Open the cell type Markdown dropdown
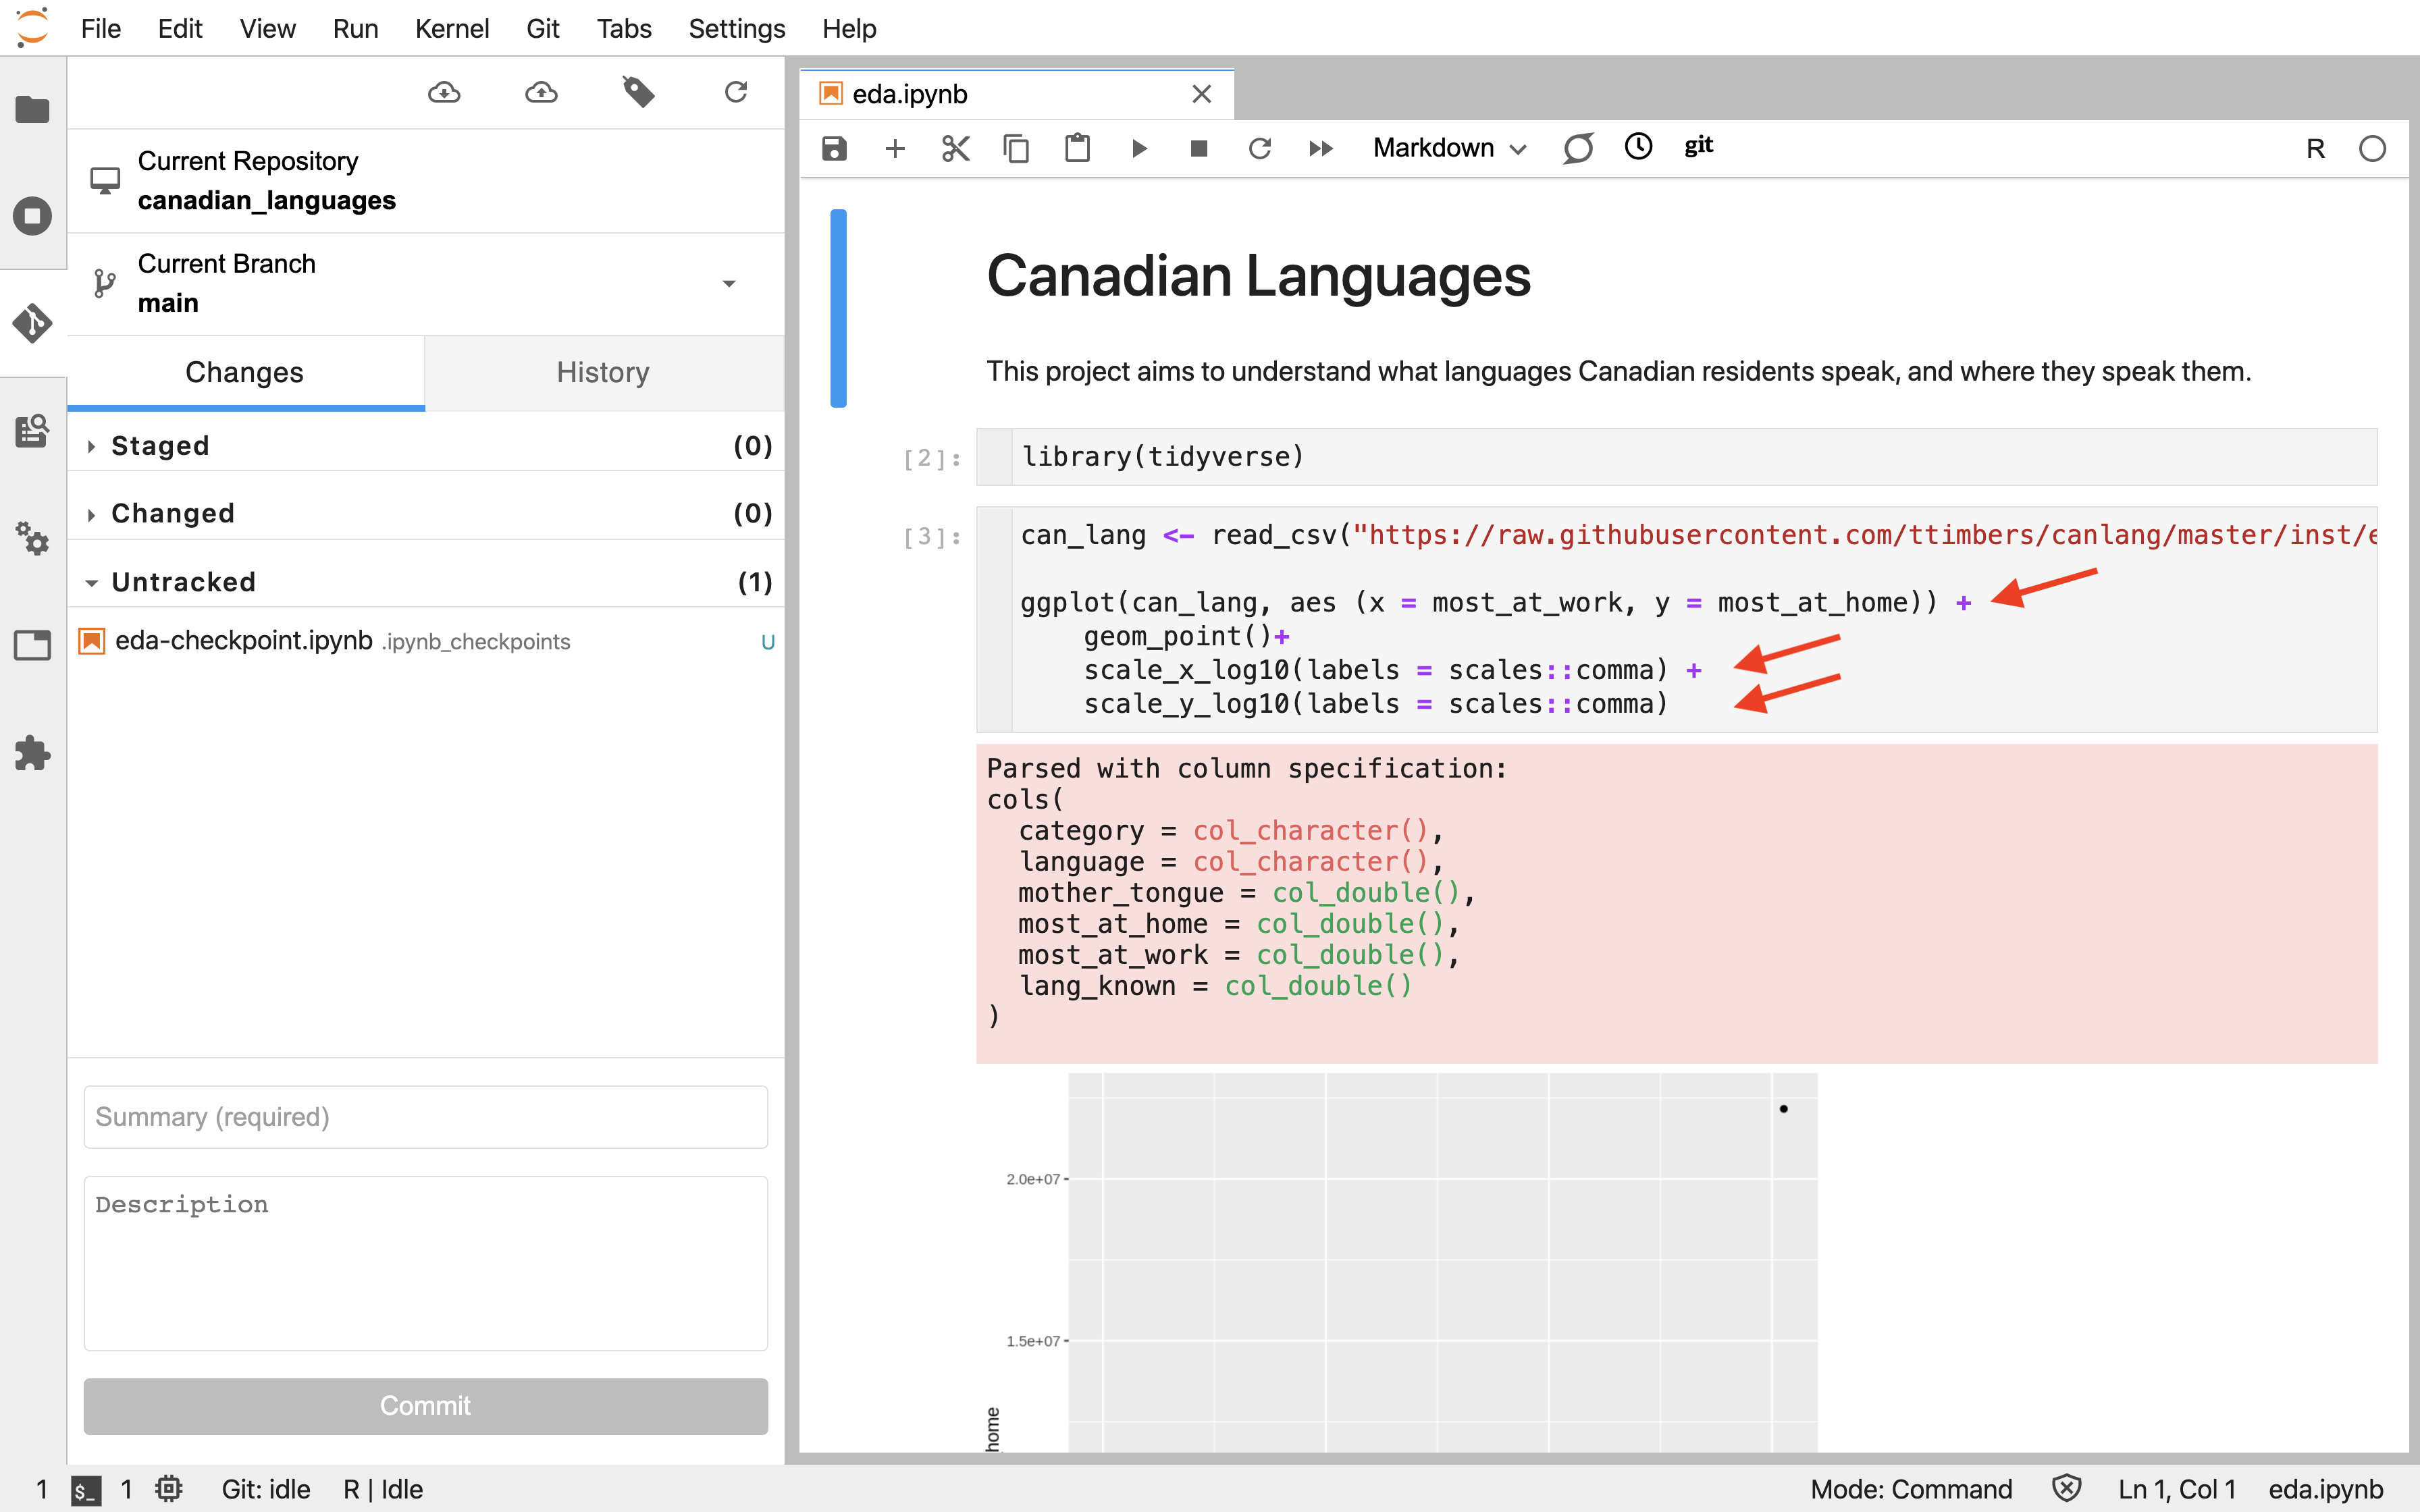This screenshot has height=1512, width=2420. point(1449,149)
